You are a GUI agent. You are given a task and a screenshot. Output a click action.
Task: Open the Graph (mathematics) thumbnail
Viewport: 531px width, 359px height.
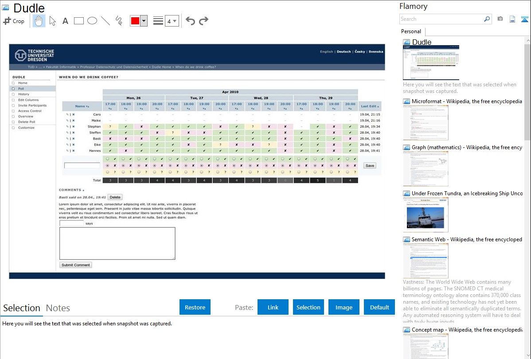[x=426, y=169]
